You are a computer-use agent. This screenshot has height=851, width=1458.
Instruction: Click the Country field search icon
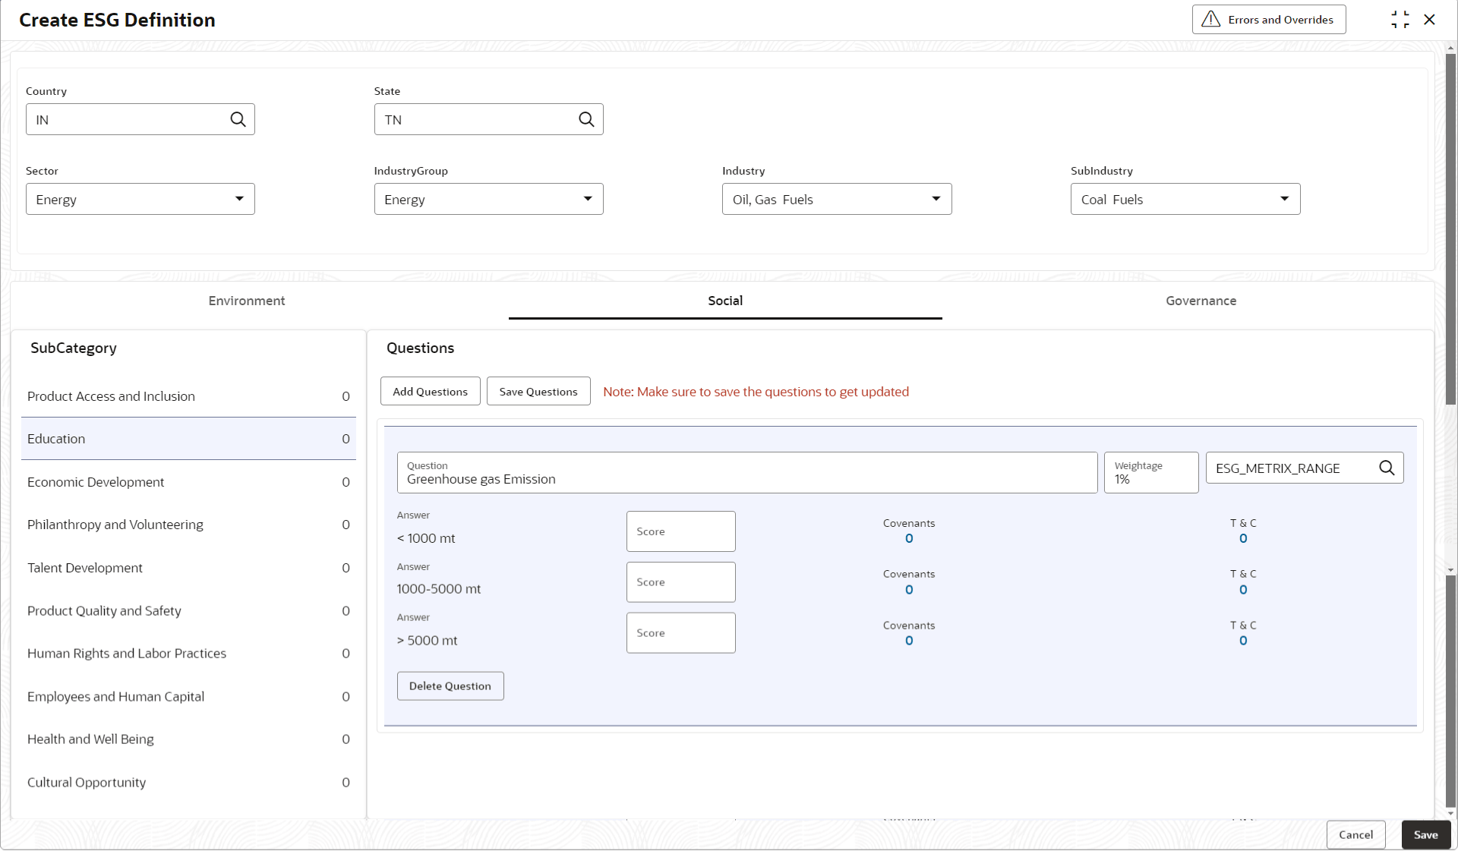[238, 119]
